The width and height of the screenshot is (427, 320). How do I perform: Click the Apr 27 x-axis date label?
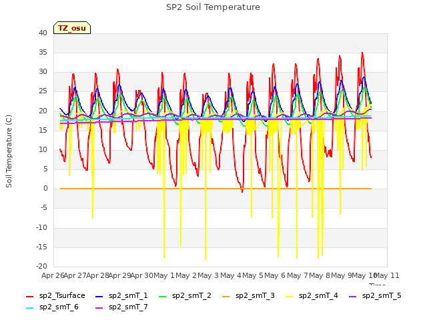click(75, 276)
